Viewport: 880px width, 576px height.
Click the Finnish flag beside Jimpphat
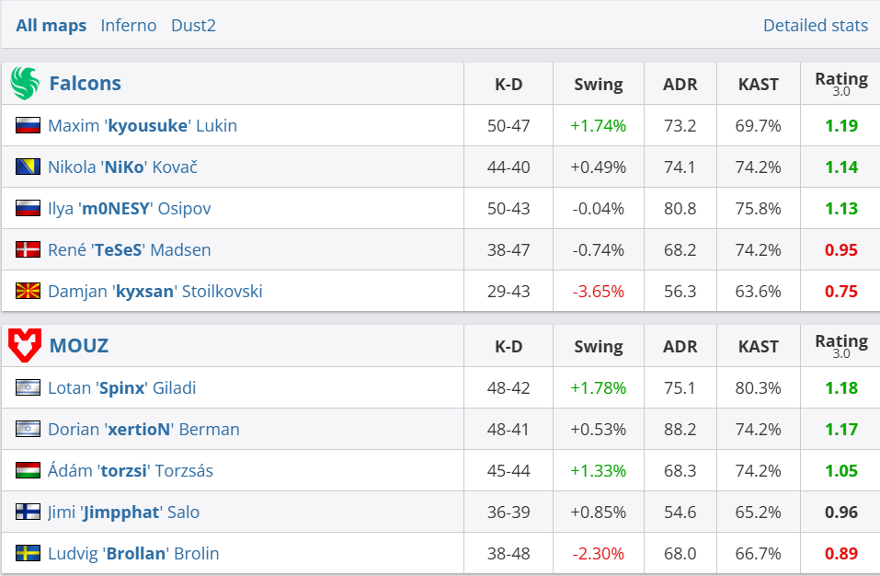coord(28,512)
